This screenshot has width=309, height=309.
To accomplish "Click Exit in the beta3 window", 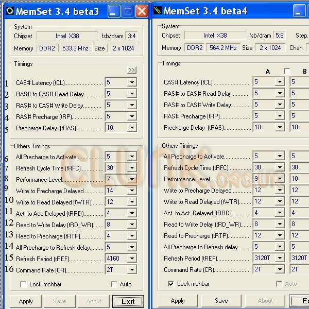I will (128, 301).
